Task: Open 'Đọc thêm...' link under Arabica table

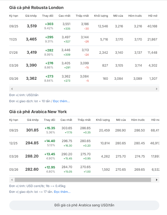Action: pyautogui.click(x=62, y=192)
